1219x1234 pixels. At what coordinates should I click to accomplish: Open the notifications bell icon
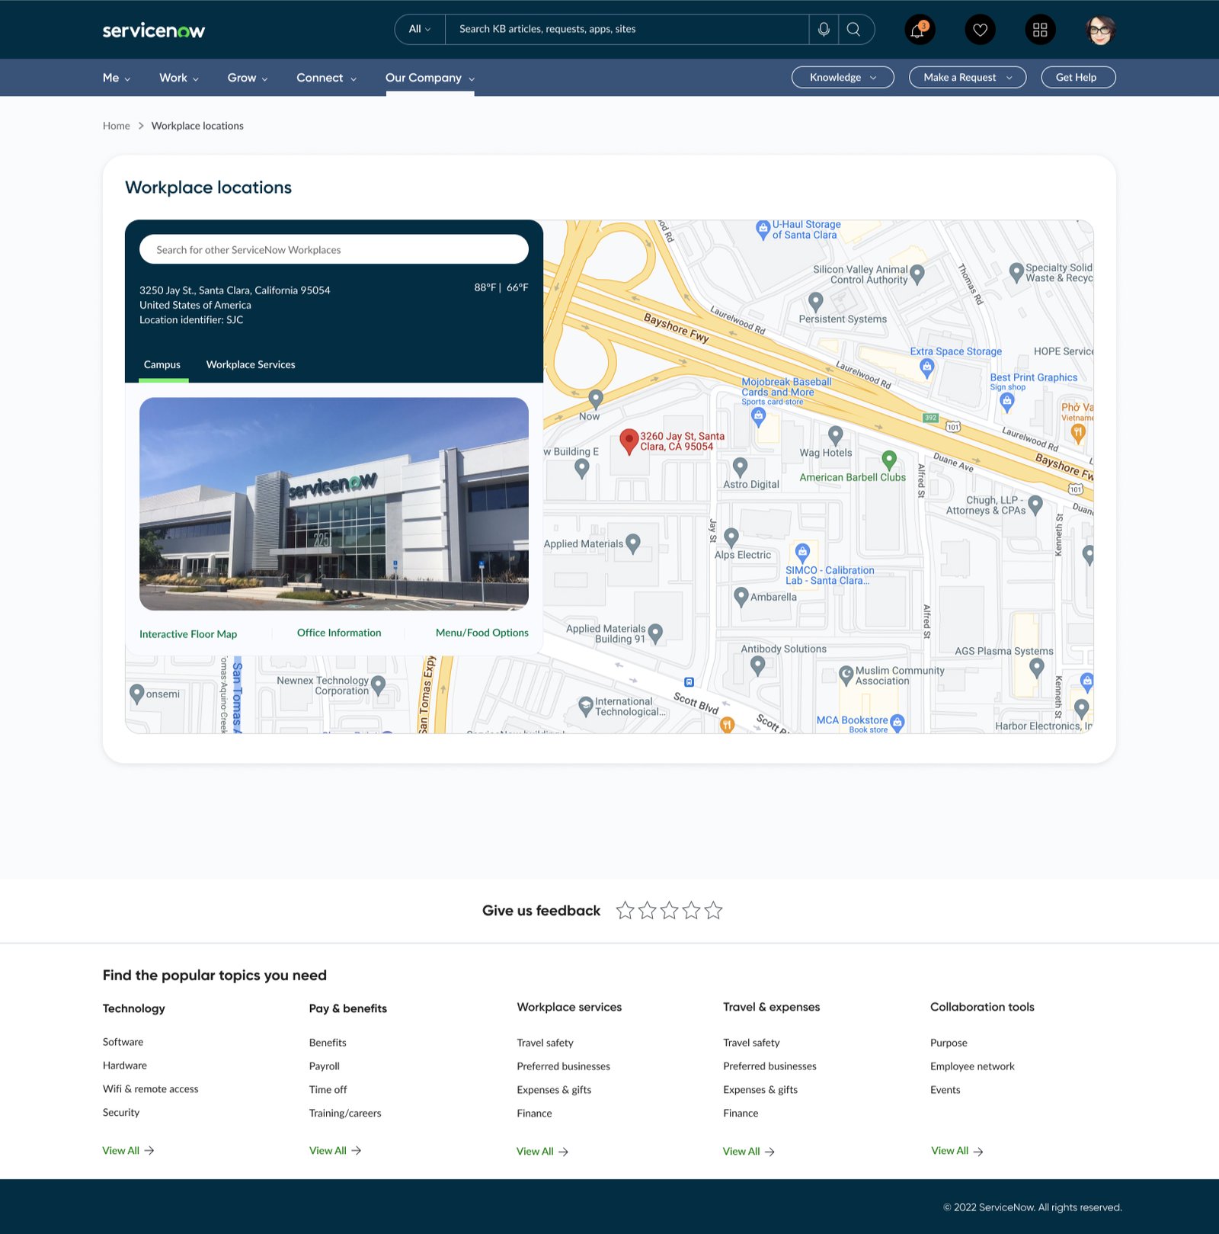click(920, 30)
